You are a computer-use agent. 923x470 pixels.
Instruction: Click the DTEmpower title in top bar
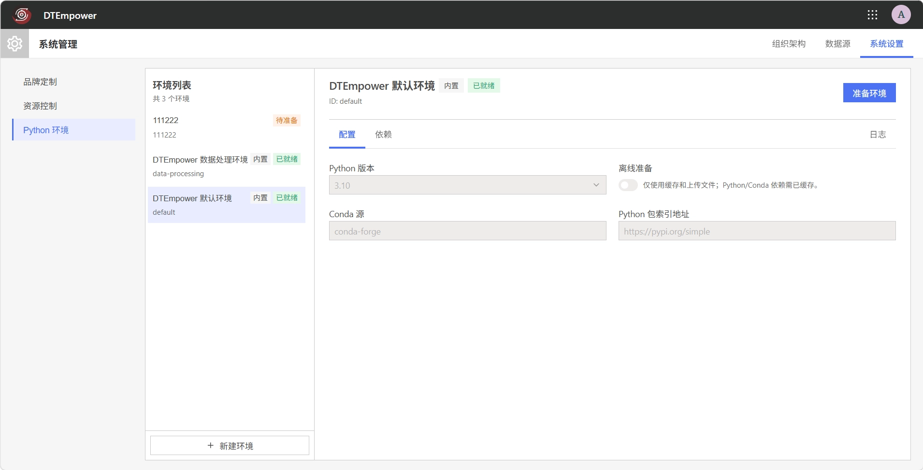click(70, 15)
